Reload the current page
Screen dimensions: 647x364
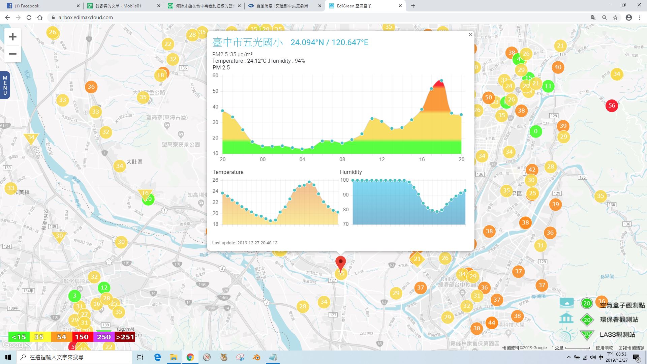point(29,18)
